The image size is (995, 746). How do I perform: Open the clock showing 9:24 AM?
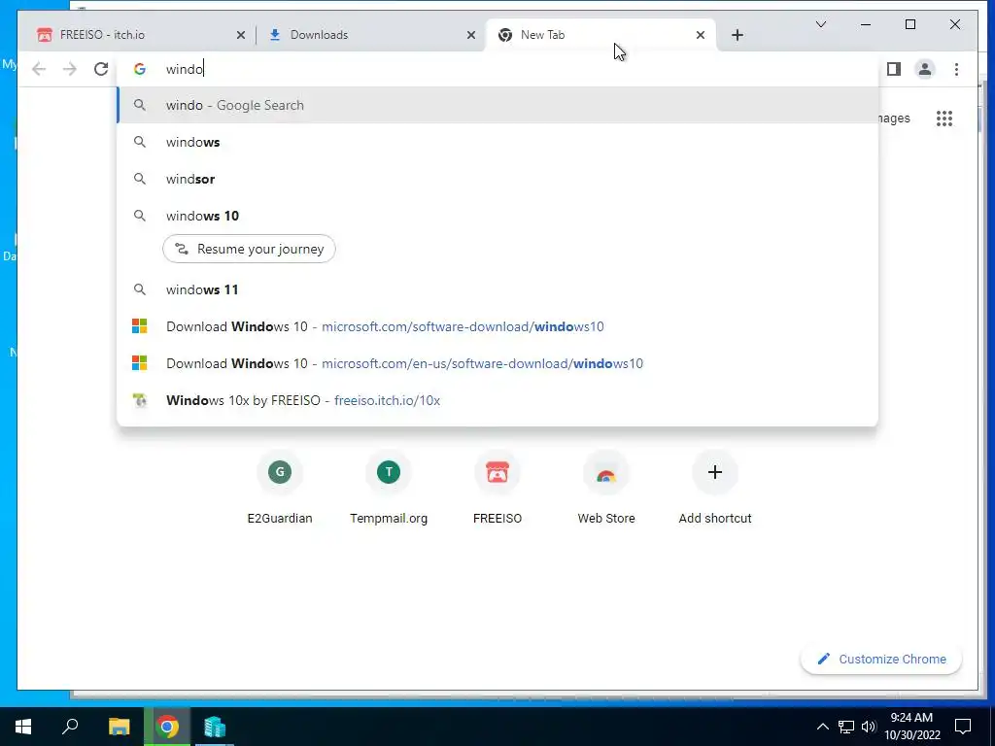(x=912, y=727)
